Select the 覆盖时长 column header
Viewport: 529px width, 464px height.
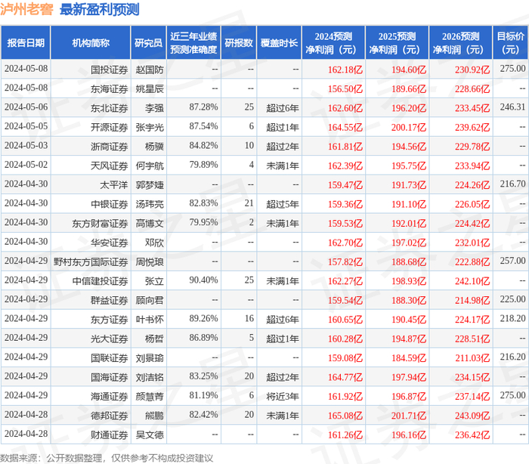279,42
